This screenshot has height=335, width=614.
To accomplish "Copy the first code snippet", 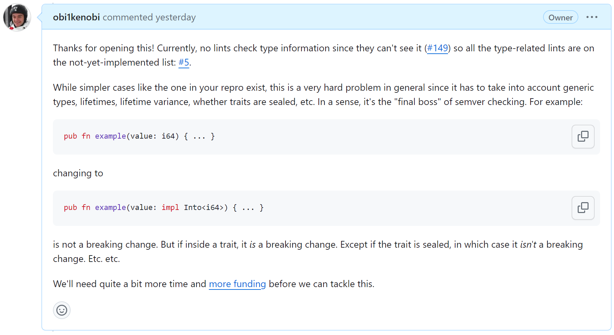I will [x=583, y=137].
